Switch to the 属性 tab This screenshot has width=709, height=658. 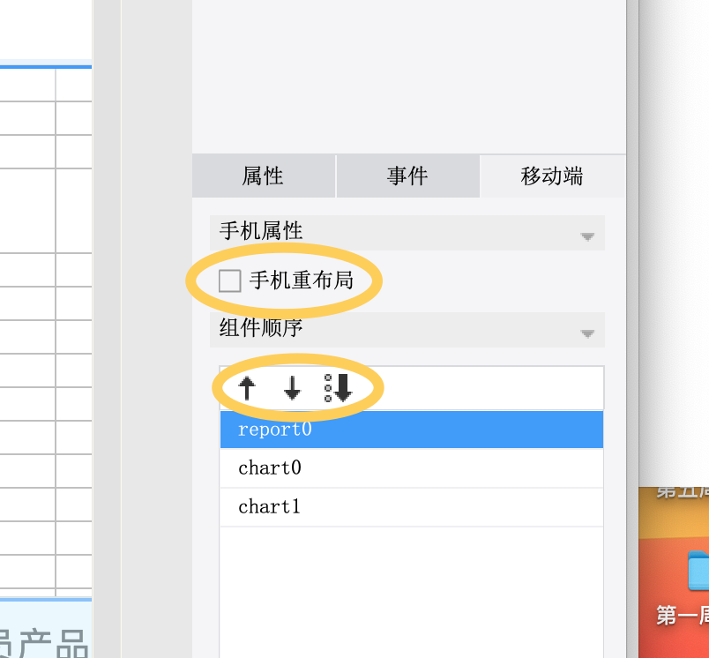click(x=263, y=176)
